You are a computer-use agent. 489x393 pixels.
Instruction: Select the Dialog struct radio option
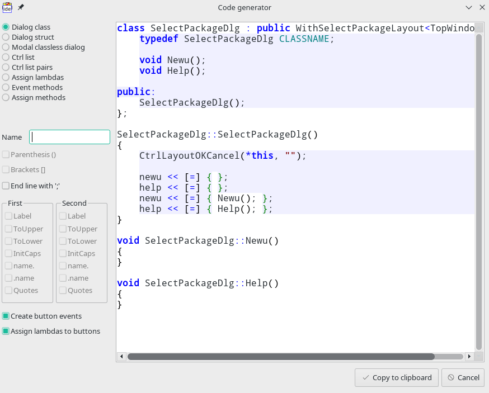tap(6, 37)
